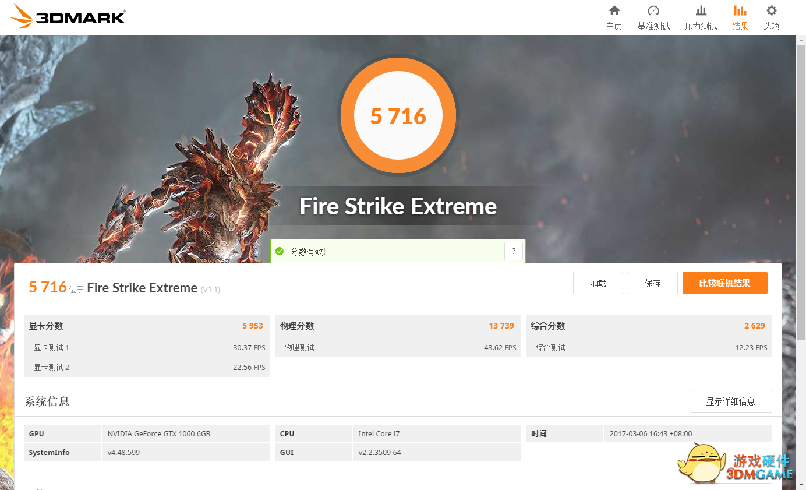Select the 结果 results chart icon
The width and height of the screenshot is (806, 490).
[x=740, y=10]
